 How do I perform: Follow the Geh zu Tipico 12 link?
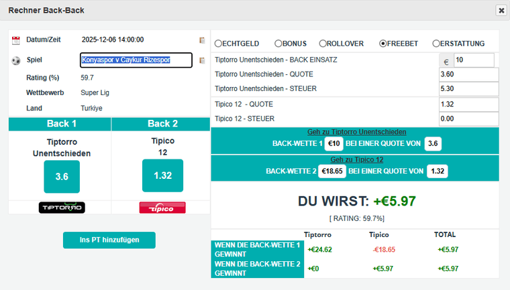coord(355,159)
